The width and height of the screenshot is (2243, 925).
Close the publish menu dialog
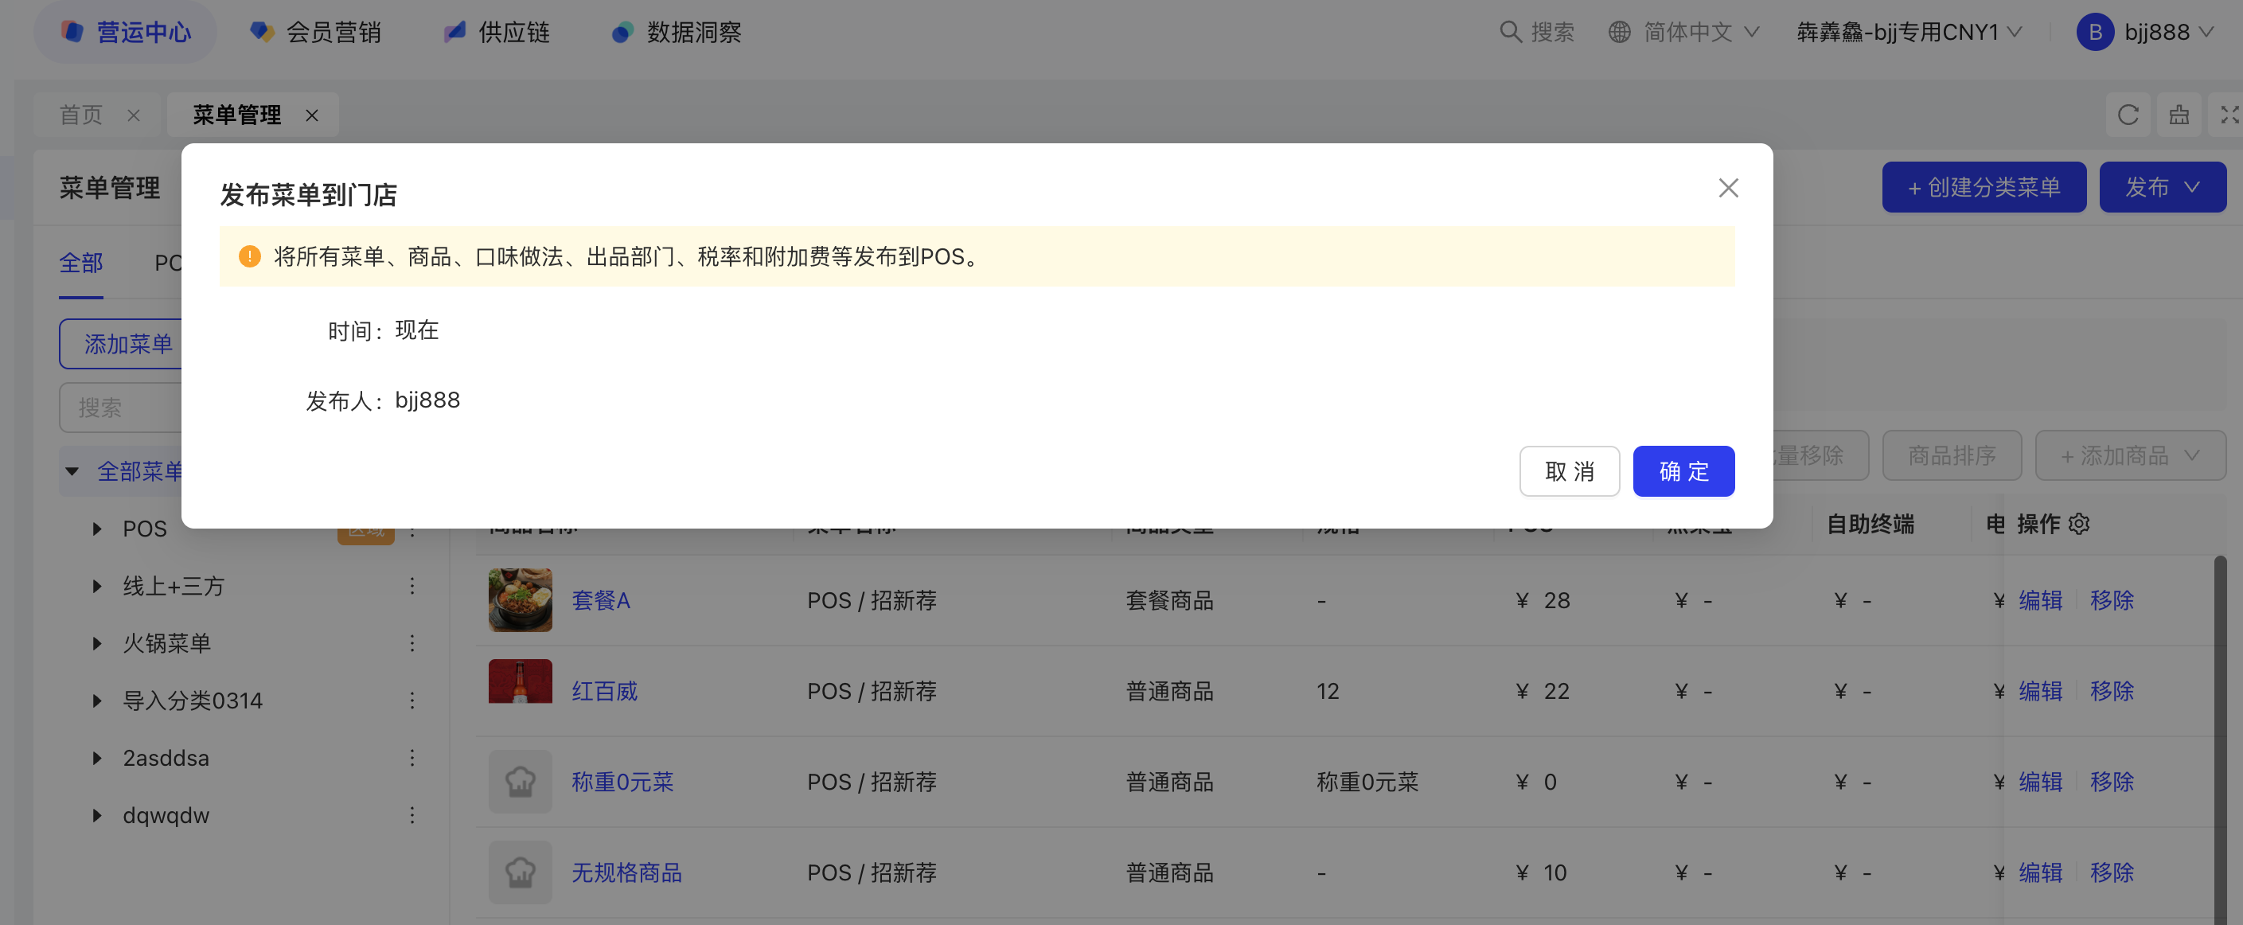click(1727, 188)
